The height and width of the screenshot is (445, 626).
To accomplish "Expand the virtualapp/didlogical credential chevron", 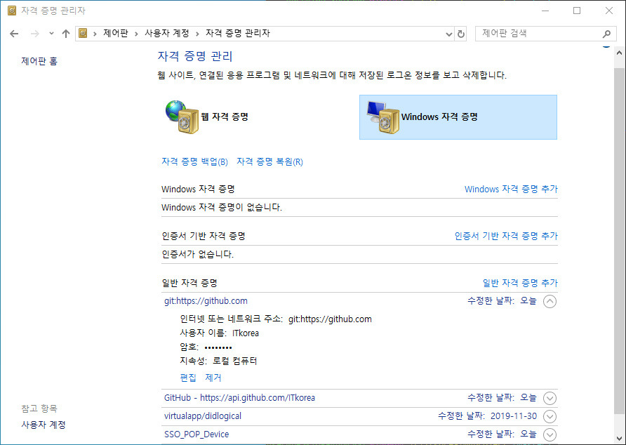I will coord(550,416).
